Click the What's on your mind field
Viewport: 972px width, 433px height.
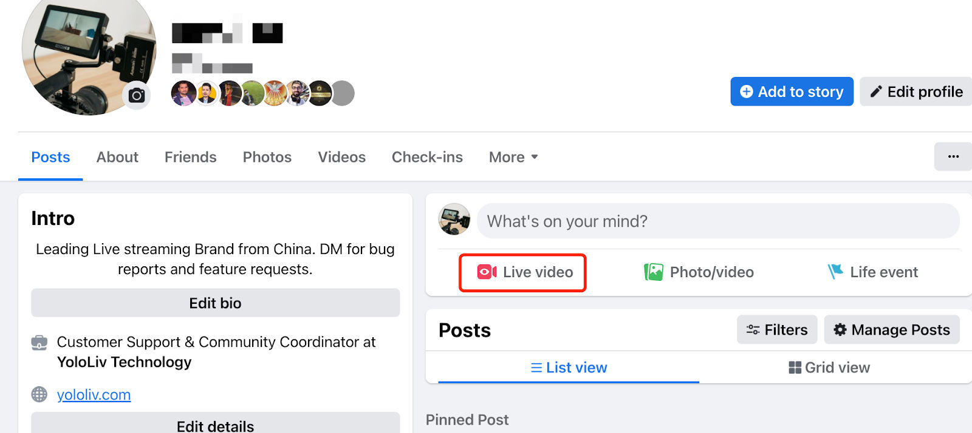point(717,221)
